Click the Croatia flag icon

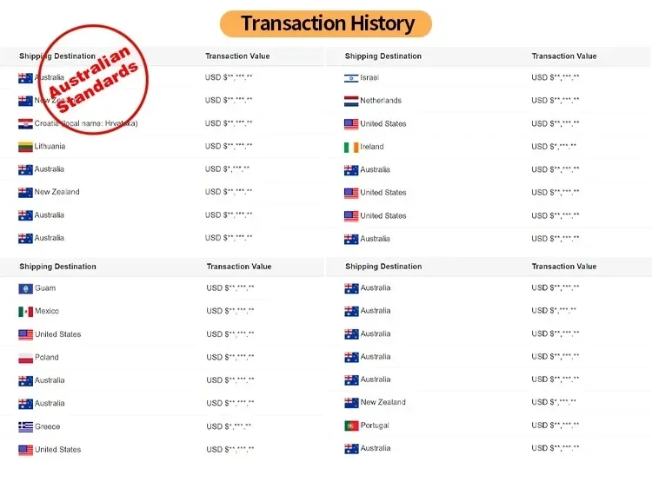[25, 123]
